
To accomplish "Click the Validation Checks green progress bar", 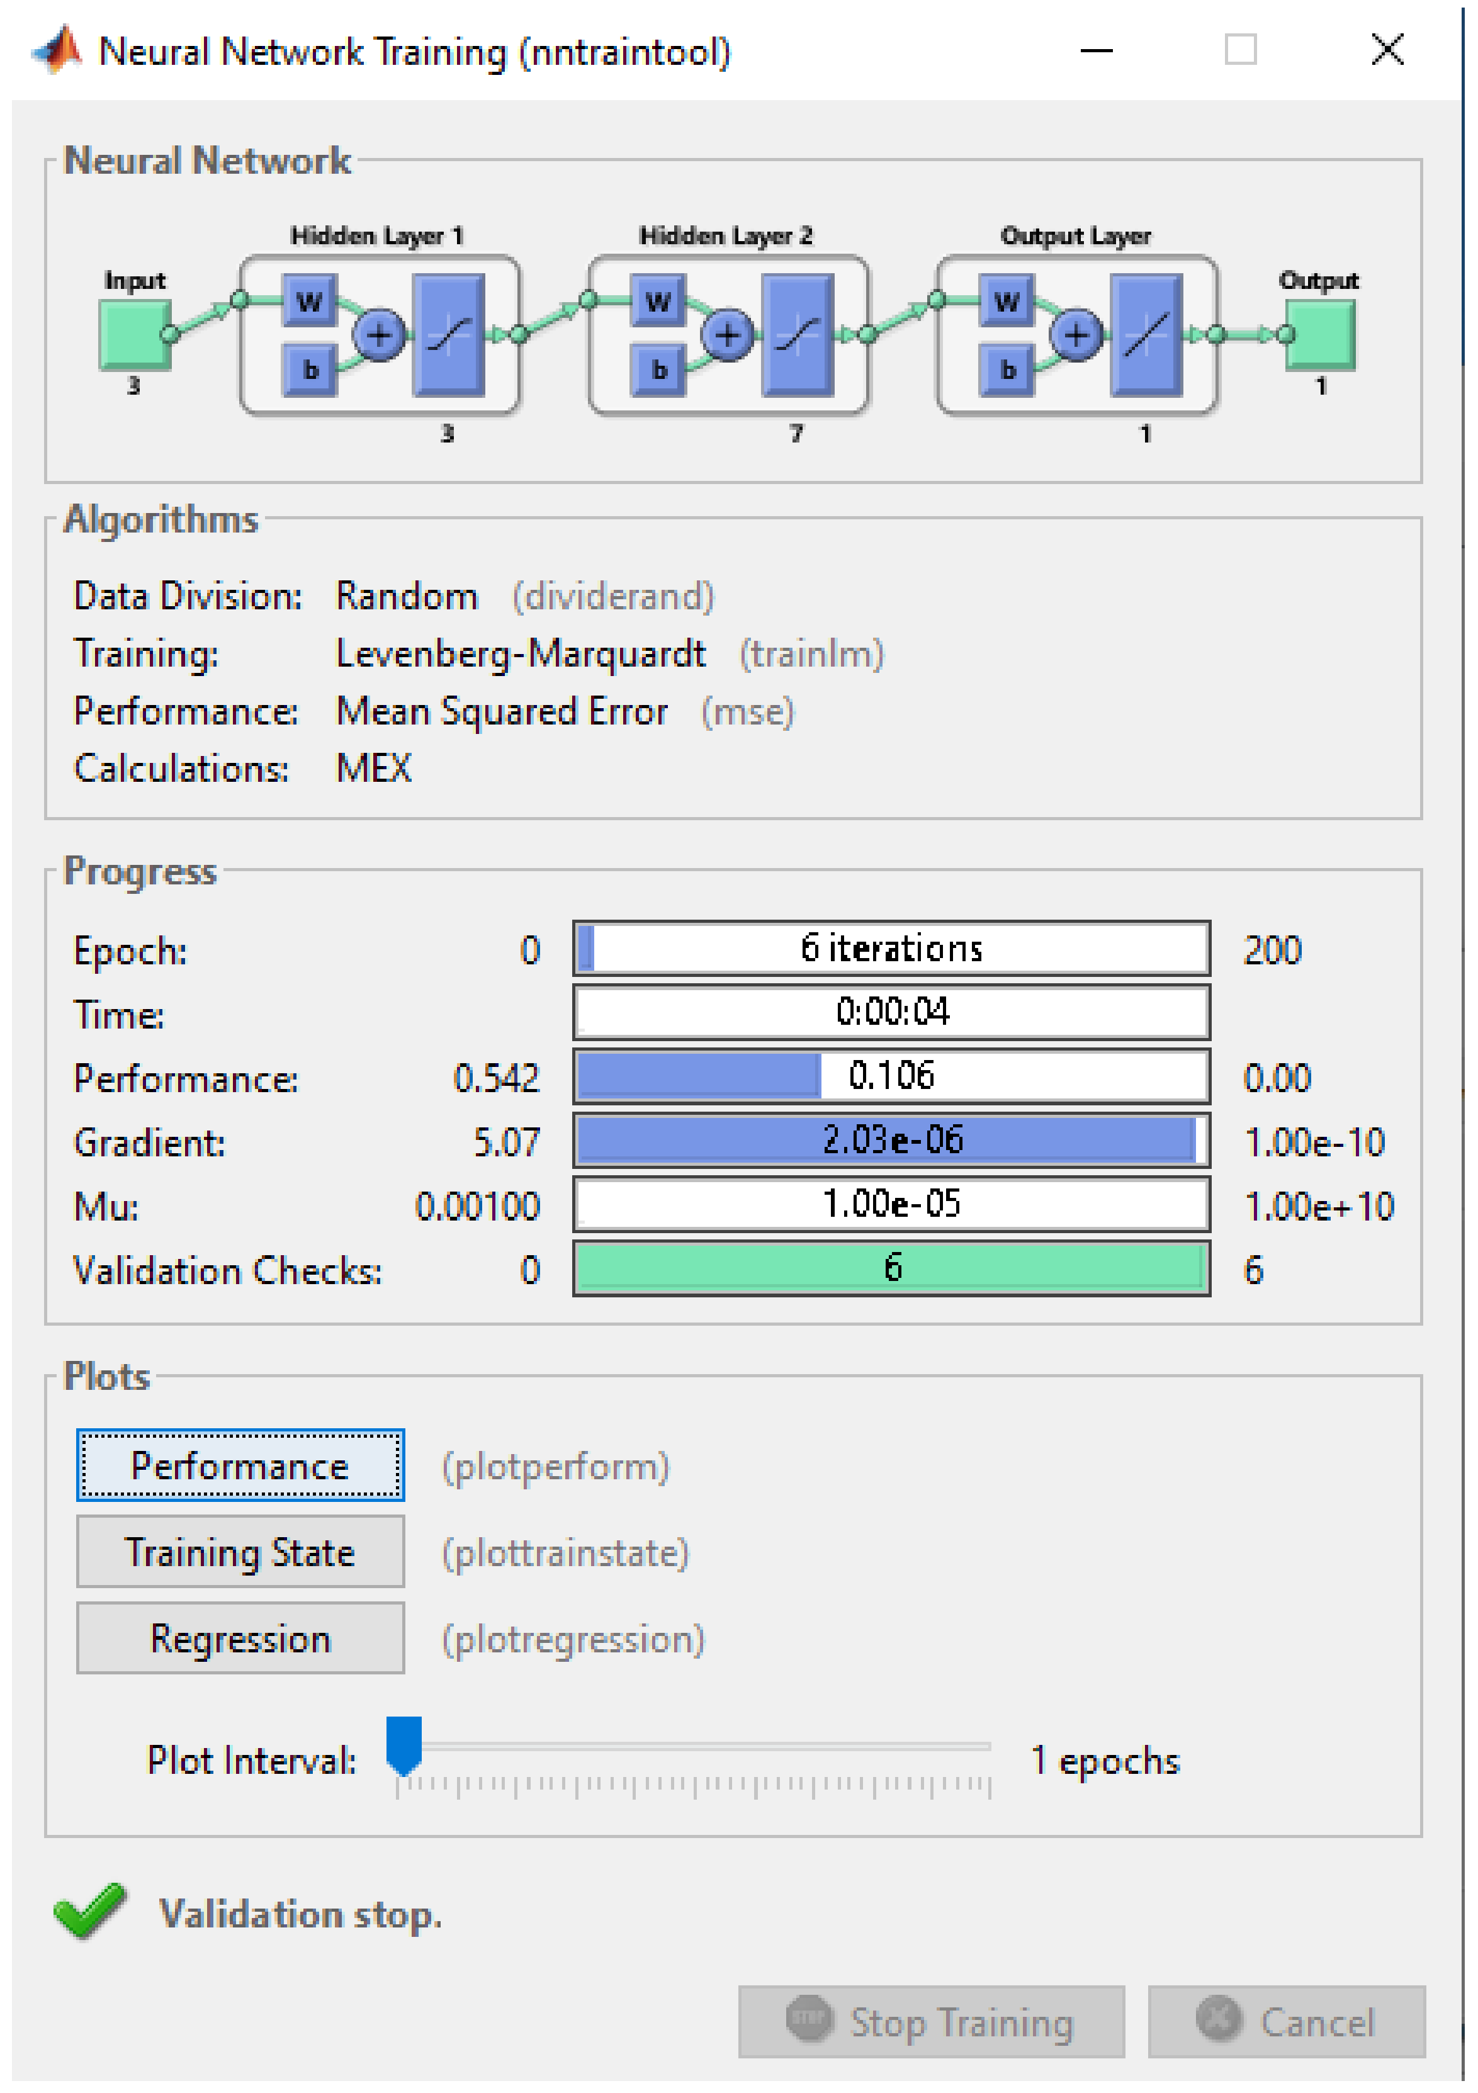I will click(891, 1267).
